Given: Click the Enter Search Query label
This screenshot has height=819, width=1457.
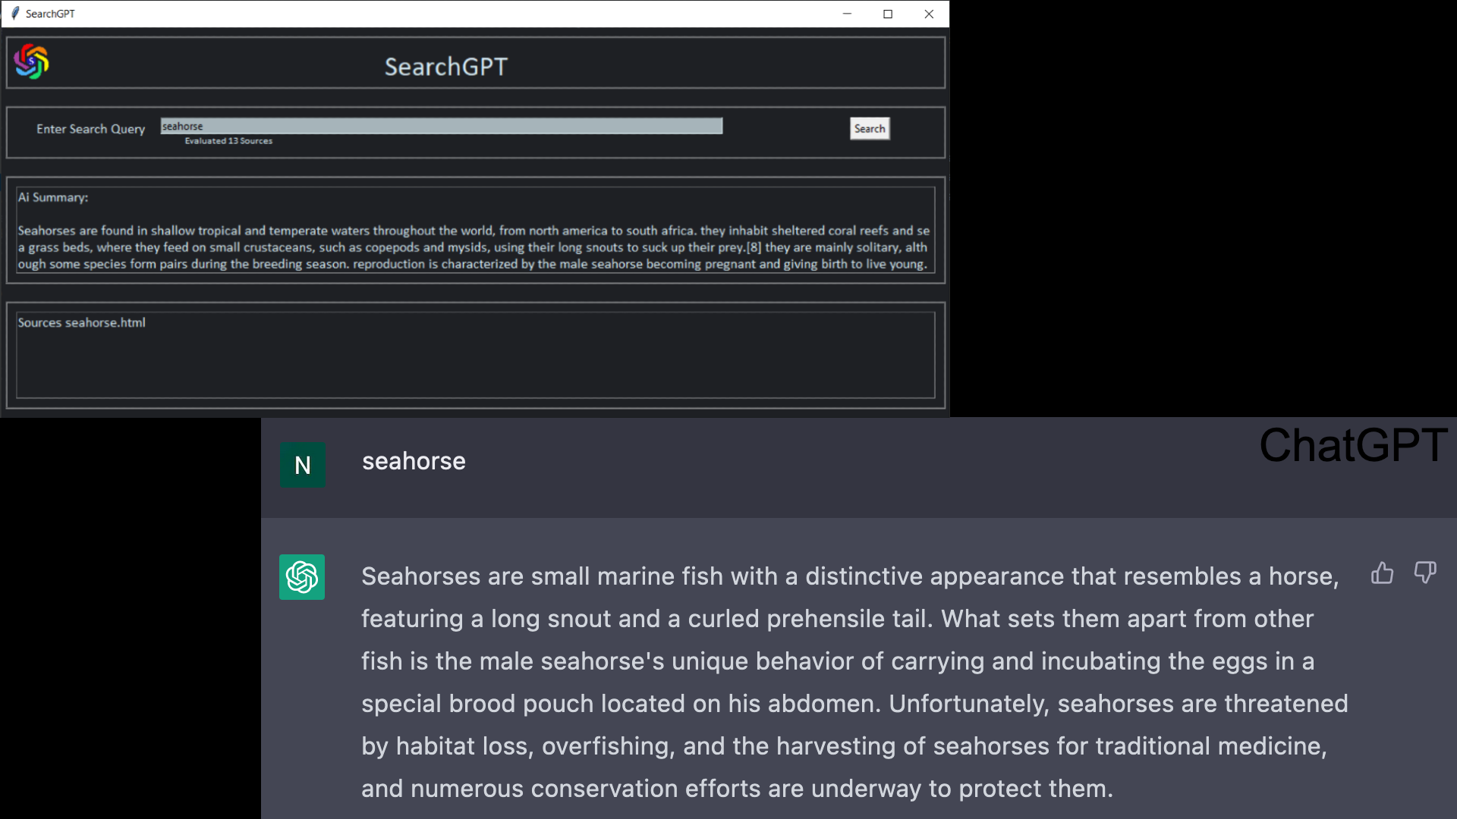Looking at the screenshot, I should click(90, 129).
